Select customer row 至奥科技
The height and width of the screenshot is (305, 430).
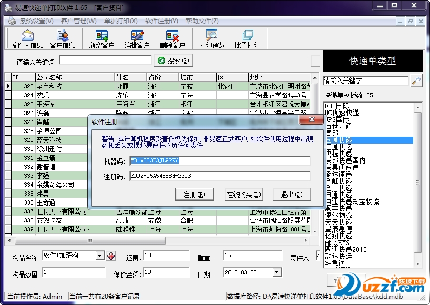(161, 86)
